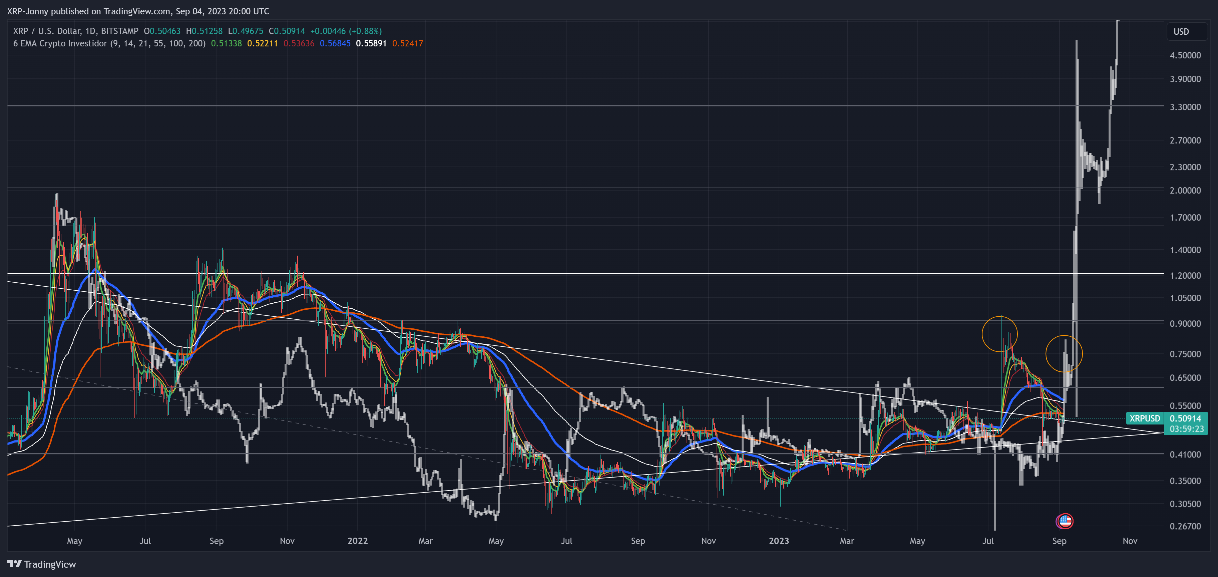Click the 3.30000 price level label

tap(1185, 107)
